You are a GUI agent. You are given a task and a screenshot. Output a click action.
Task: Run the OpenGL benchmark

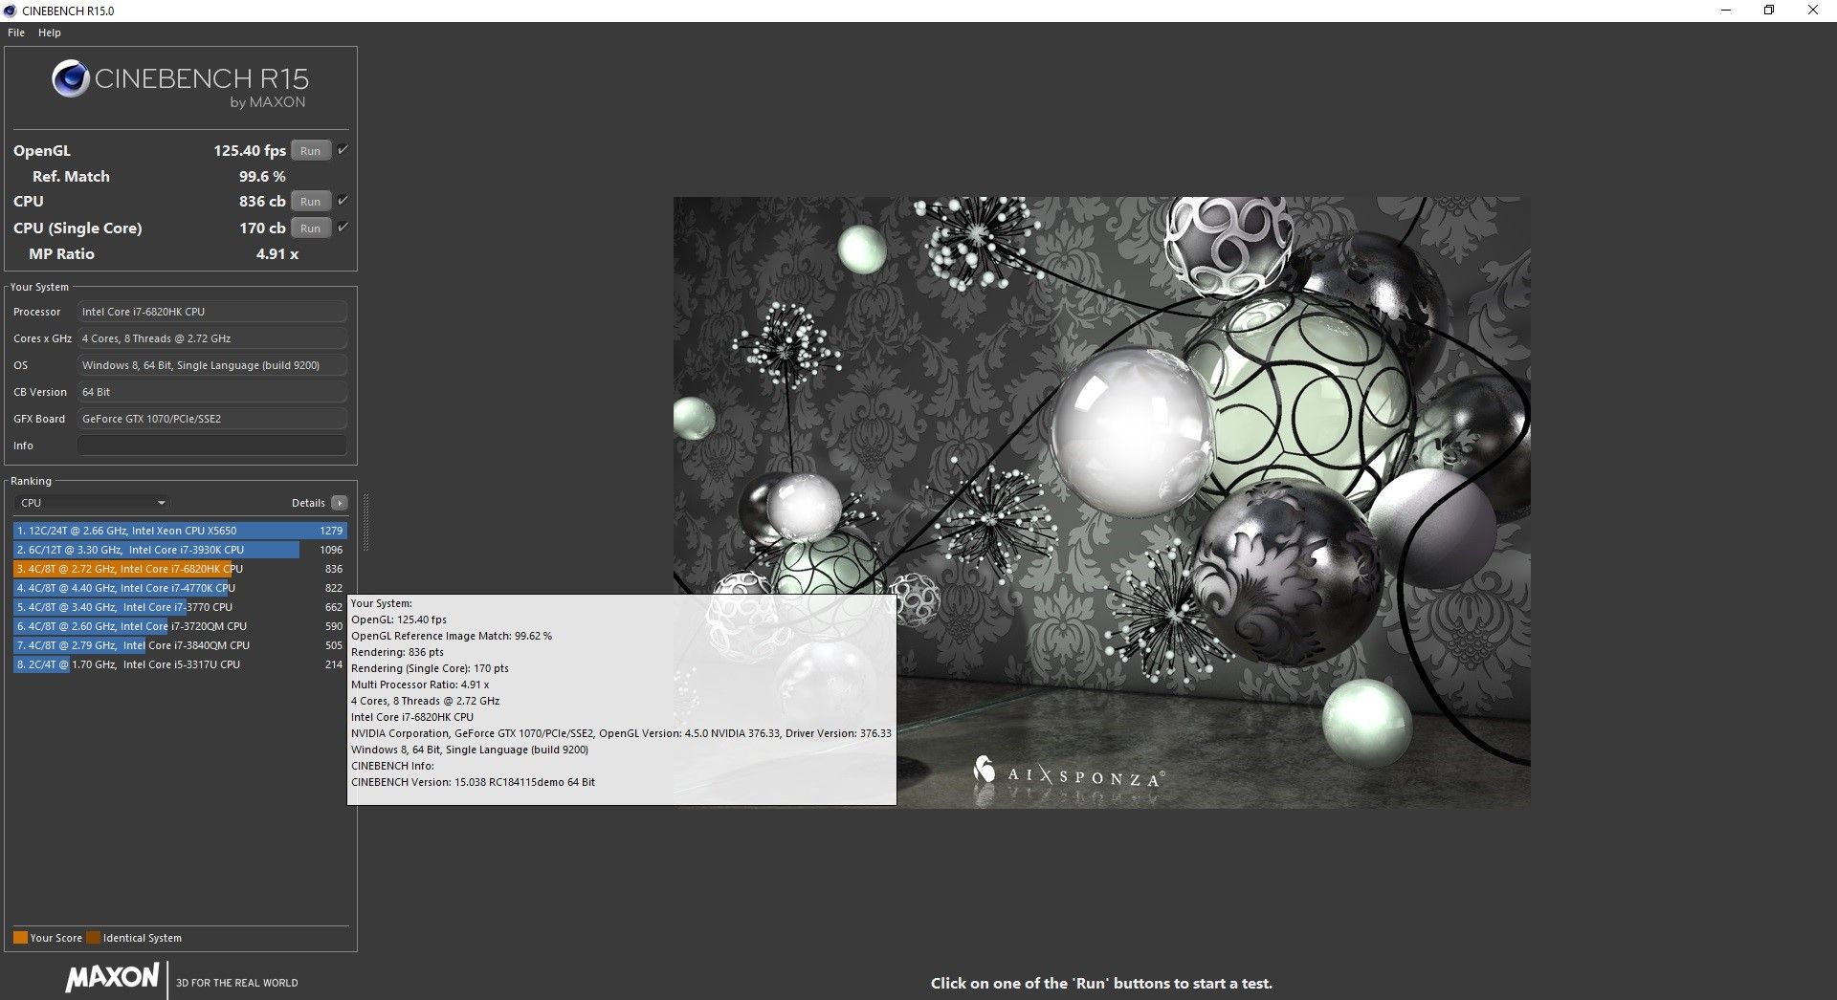pyautogui.click(x=311, y=150)
